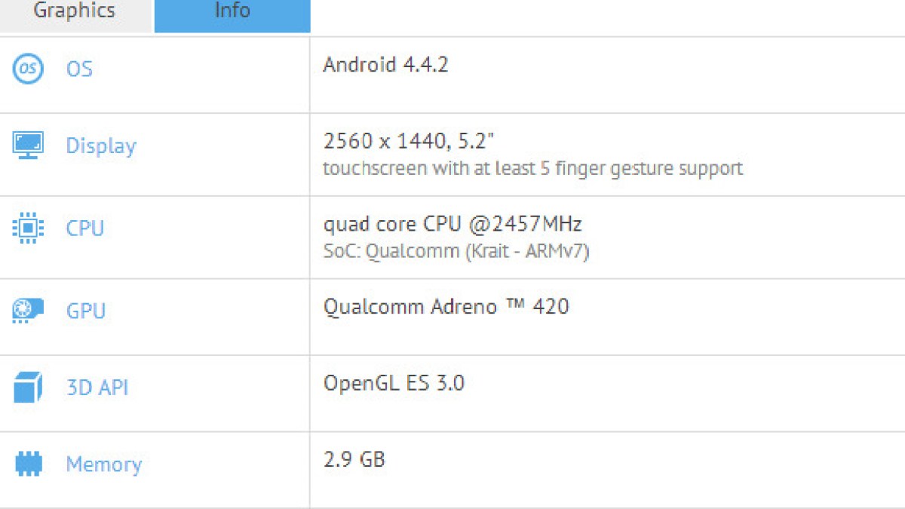Select the Info tab

pos(232,12)
